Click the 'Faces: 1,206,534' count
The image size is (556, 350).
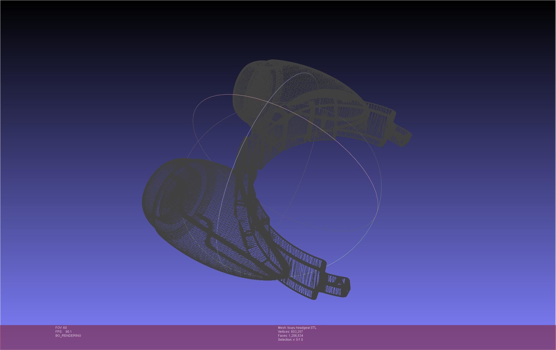[x=290, y=336]
